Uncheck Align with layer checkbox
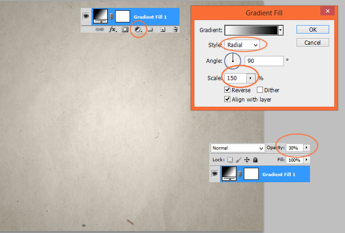The width and height of the screenshot is (345, 233). 228,99
